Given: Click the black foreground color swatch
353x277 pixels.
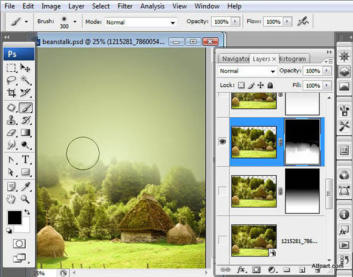Looking at the screenshot, I should click(14, 217).
